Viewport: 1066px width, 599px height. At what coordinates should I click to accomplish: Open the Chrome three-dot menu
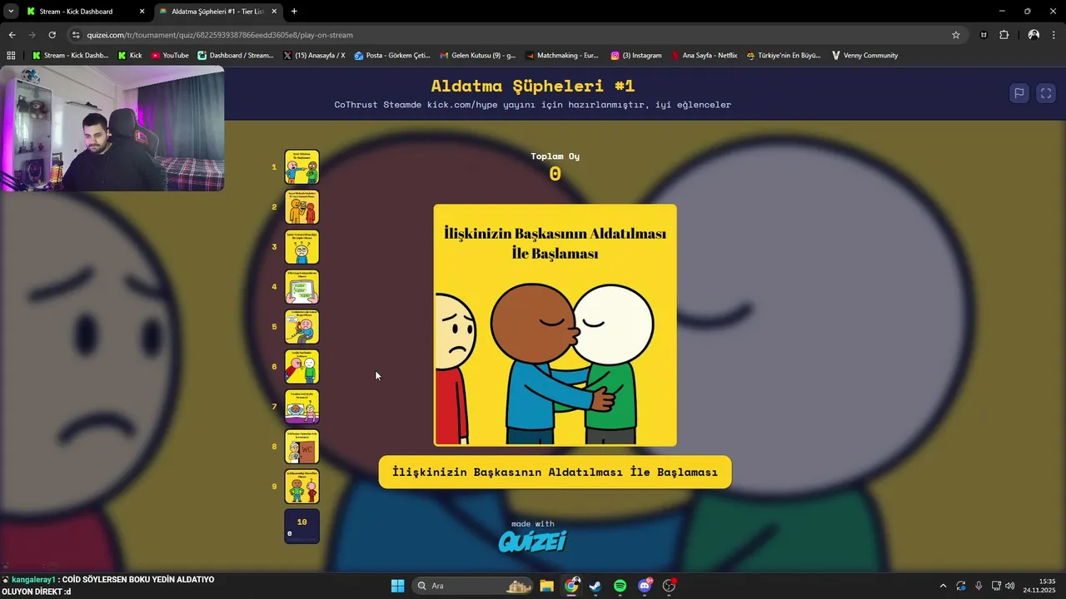[x=1054, y=35]
